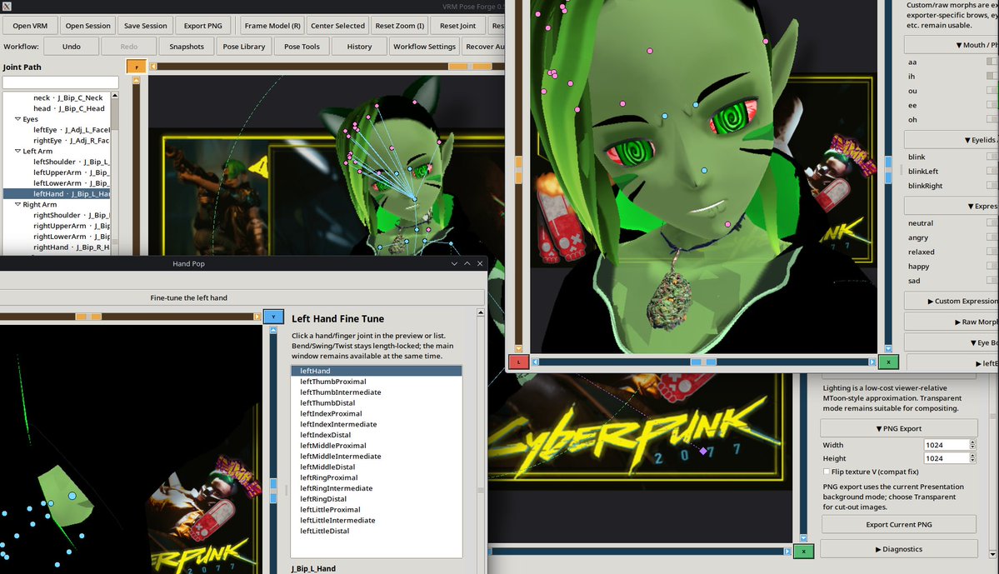Click Save Session button

(x=145, y=26)
